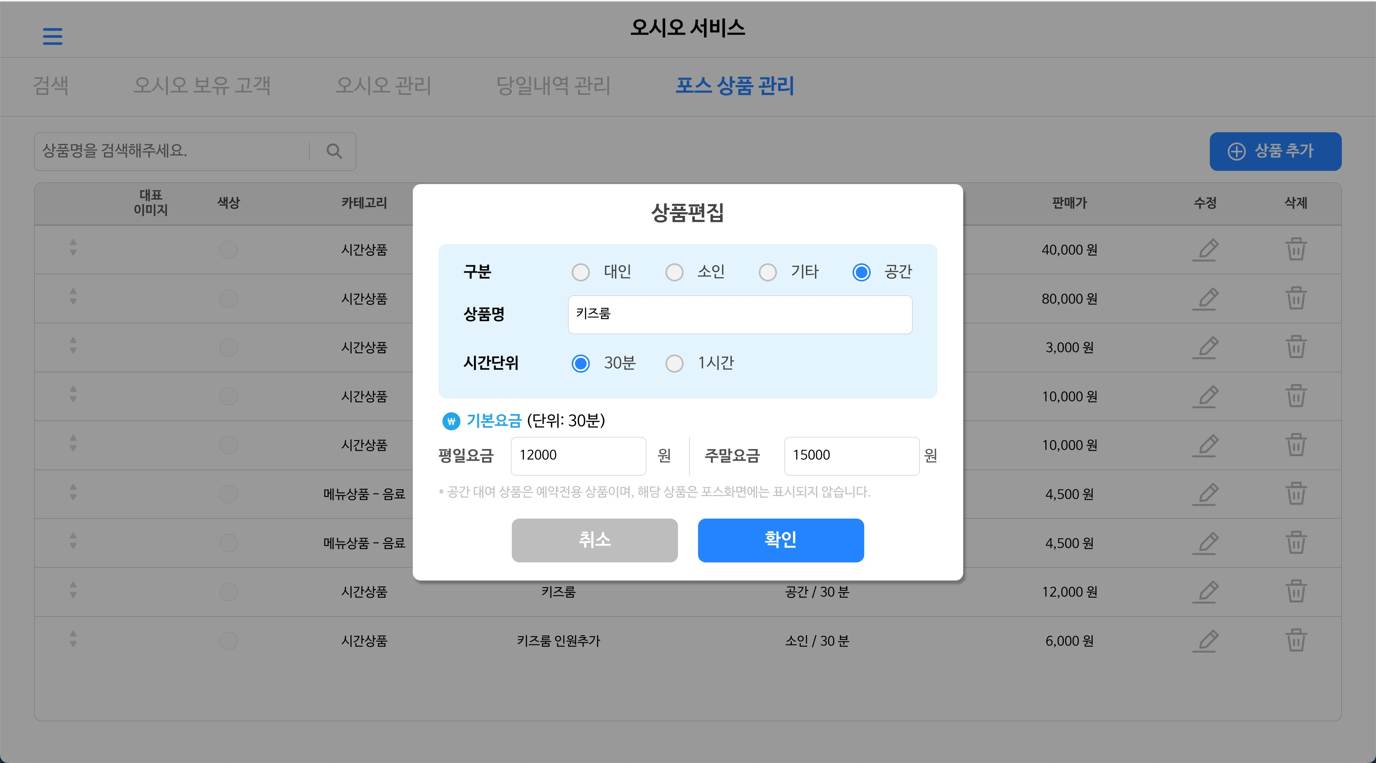The image size is (1376, 763).
Task: Select 포스 상품 관리 tab
Action: (735, 85)
